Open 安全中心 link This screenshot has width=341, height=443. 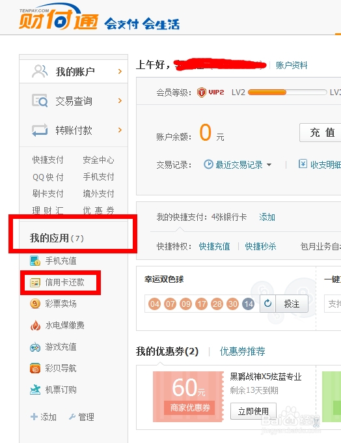(98, 160)
